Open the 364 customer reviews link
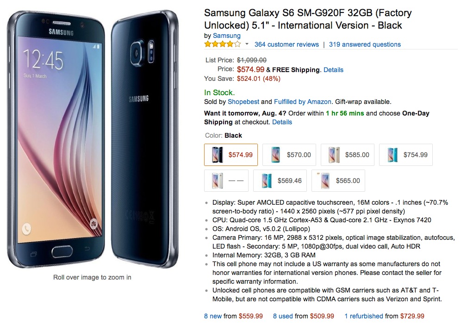 (287, 44)
